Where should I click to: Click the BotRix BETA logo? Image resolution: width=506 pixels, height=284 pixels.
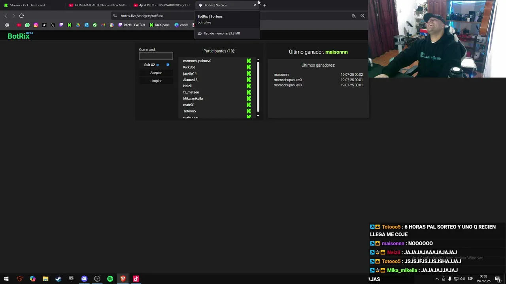click(20, 36)
